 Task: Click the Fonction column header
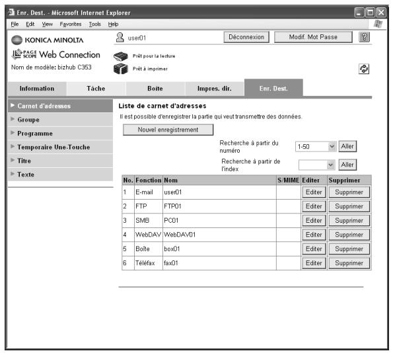(x=149, y=180)
